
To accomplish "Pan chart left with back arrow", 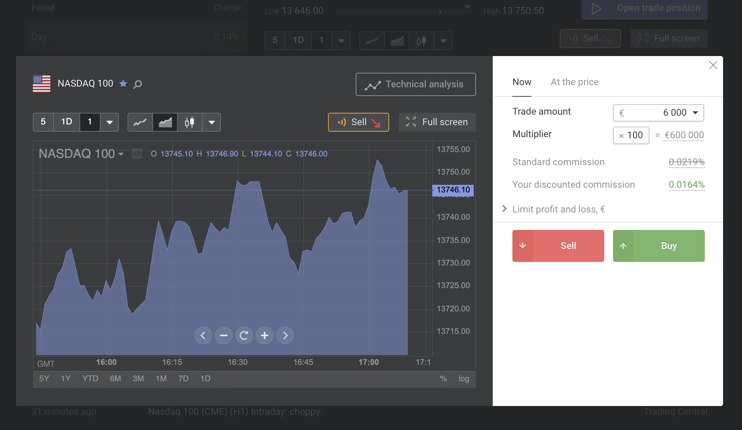I will tap(203, 335).
